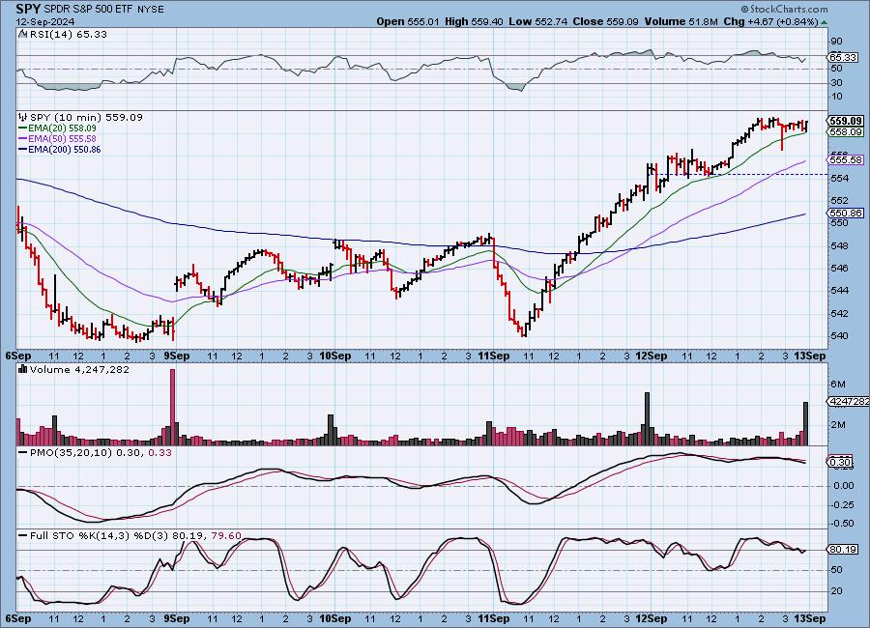Click the 0.30 value tag on the PMO axis
This screenshot has width=870, height=628.
click(x=841, y=462)
